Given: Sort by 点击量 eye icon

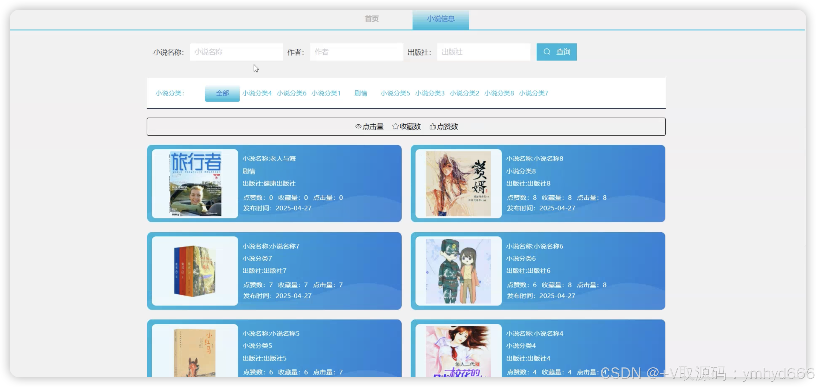Looking at the screenshot, I should pos(358,127).
